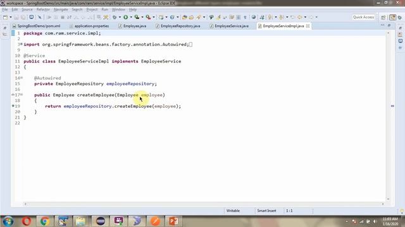Toggle Mark Occurrences highlighter icon
This screenshot has height=227, width=405.
[218, 17]
